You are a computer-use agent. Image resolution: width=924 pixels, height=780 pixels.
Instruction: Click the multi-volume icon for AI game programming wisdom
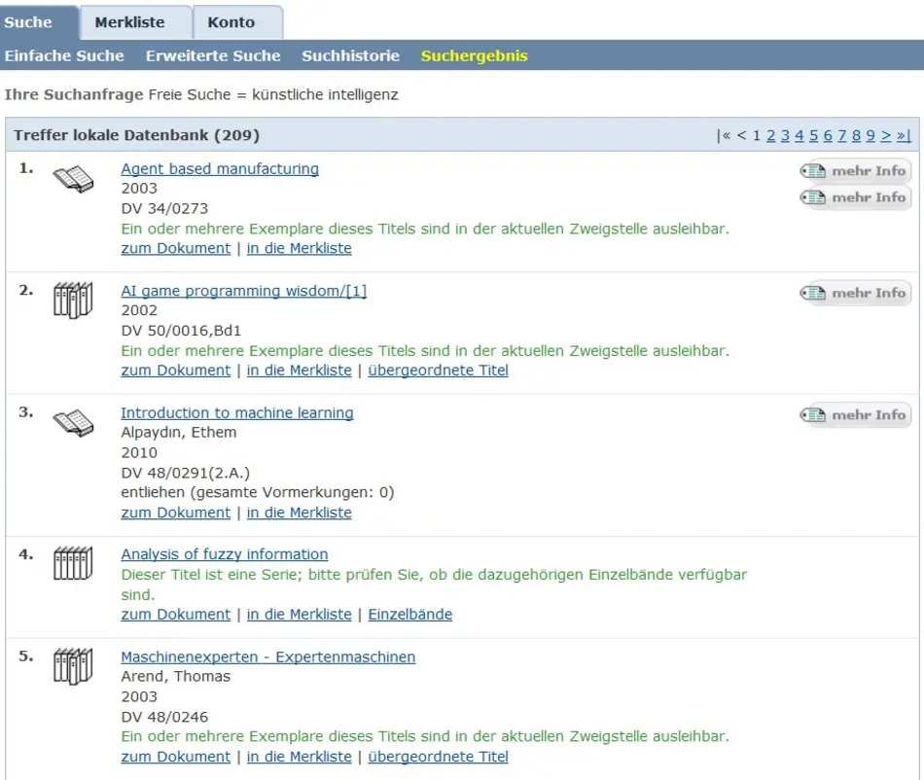coord(73,301)
